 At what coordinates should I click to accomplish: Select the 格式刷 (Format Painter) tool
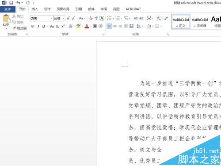[19, 28]
